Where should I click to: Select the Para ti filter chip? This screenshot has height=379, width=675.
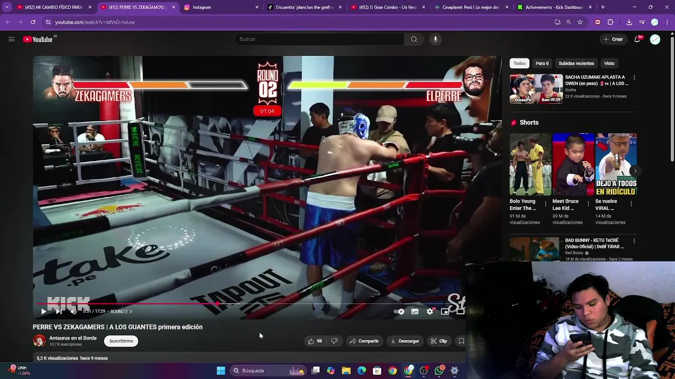pos(542,63)
